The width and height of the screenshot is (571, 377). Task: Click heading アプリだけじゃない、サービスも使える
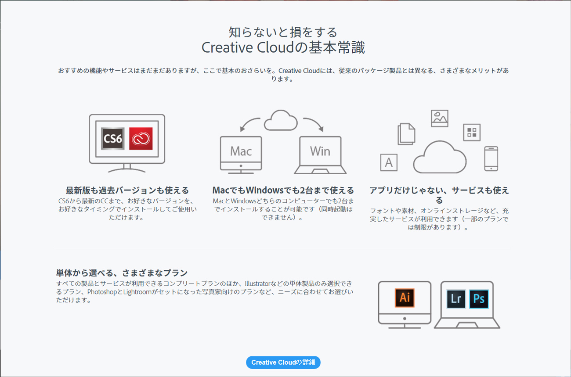click(439, 195)
